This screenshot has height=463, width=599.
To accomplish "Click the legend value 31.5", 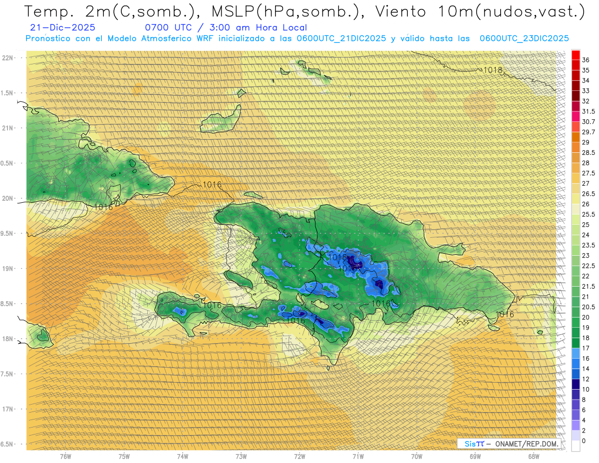I will tap(588, 111).
